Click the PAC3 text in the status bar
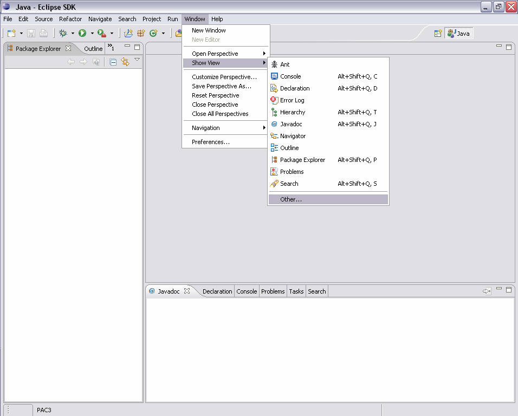 pyautogui.click(x=44, y=410)
